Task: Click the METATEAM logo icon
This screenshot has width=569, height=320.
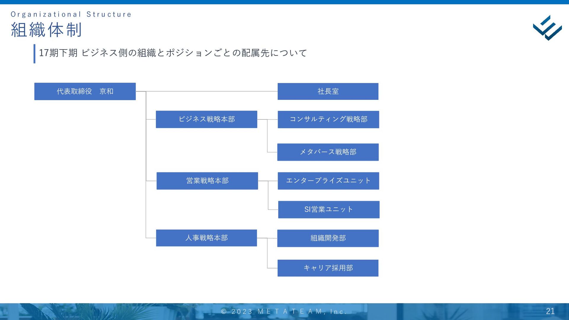Action: pyautogui.click(x=547, y=28)
